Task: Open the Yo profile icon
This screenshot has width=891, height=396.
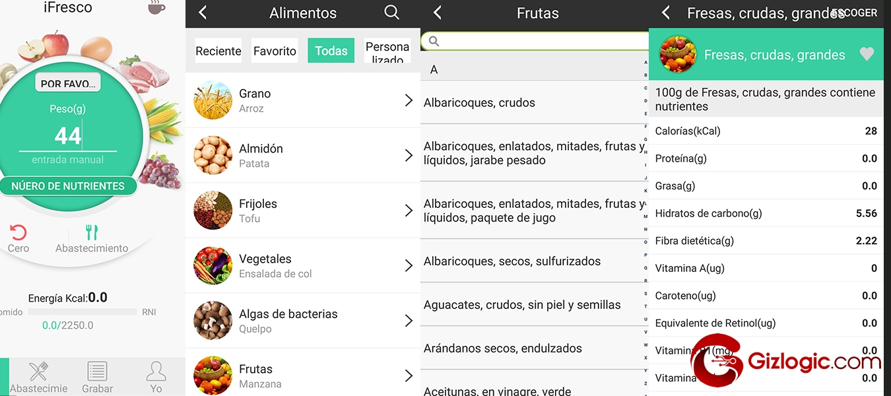Action: pyautogui.click(x=156, y=372)
